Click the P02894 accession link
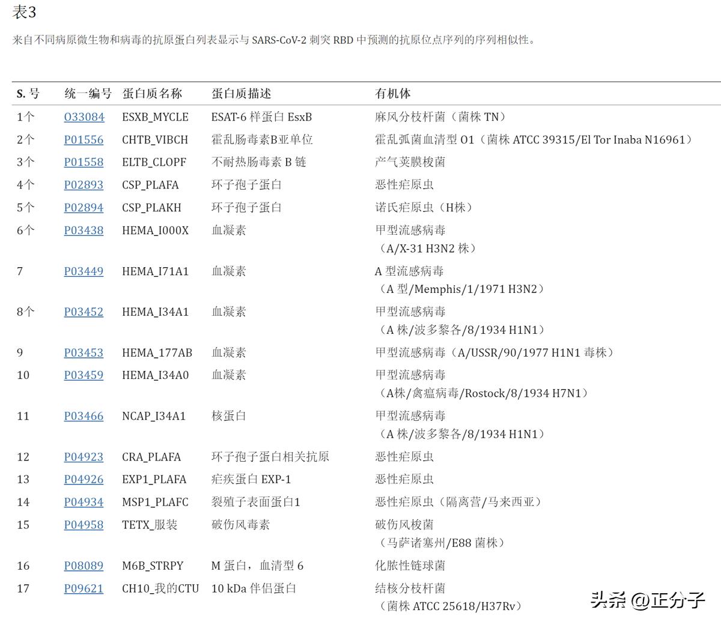Screen dimensions: 721x625 (84, 207)
